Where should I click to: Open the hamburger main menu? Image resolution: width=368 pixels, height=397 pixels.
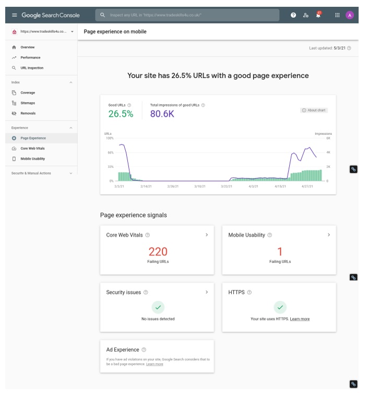click(x=15, y=15)
